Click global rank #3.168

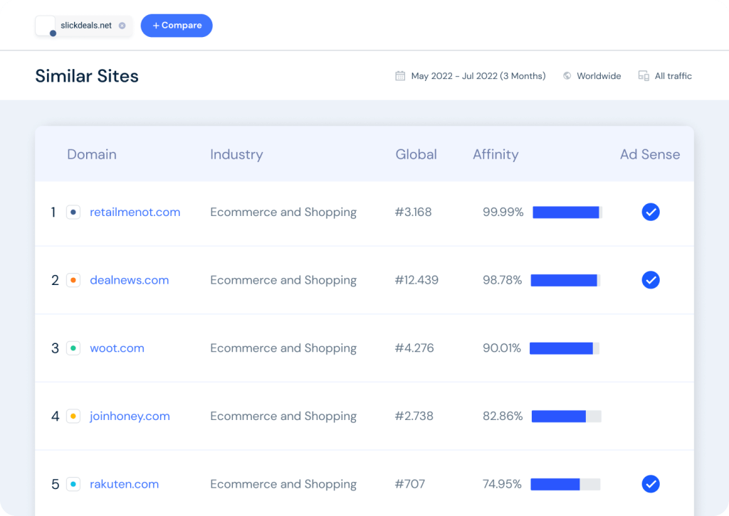pos(414,212)
